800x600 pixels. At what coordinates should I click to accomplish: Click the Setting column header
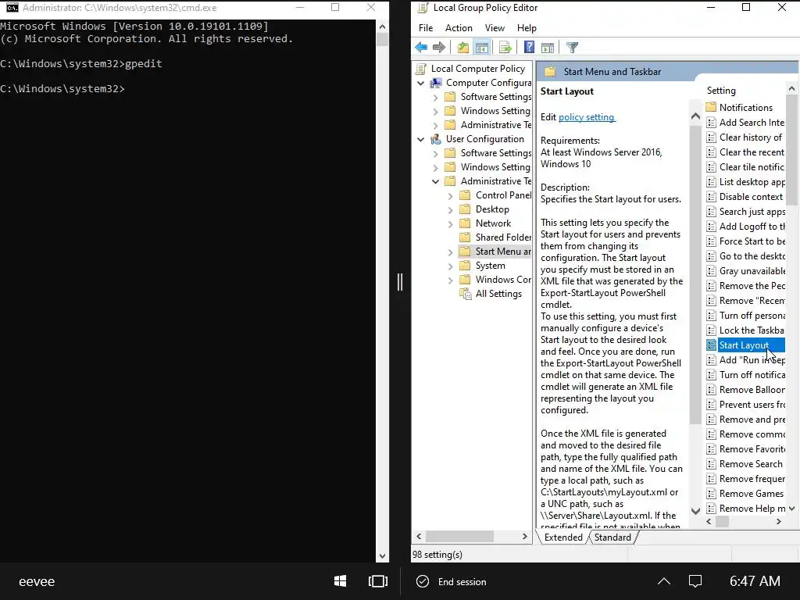click(721, 91)
